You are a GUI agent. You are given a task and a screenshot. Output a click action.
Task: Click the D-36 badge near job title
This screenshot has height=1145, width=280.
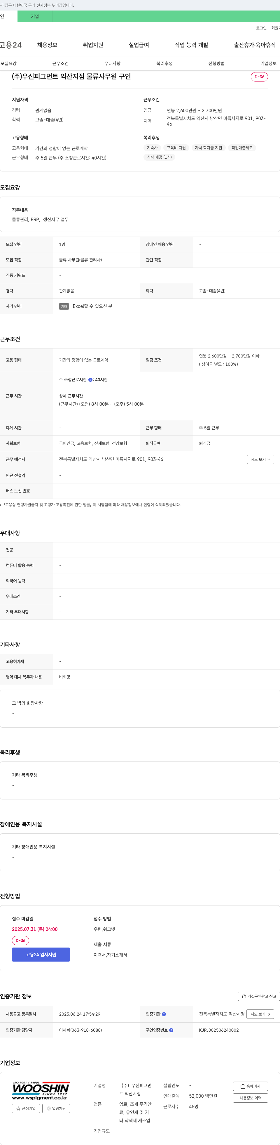[259, 77]
